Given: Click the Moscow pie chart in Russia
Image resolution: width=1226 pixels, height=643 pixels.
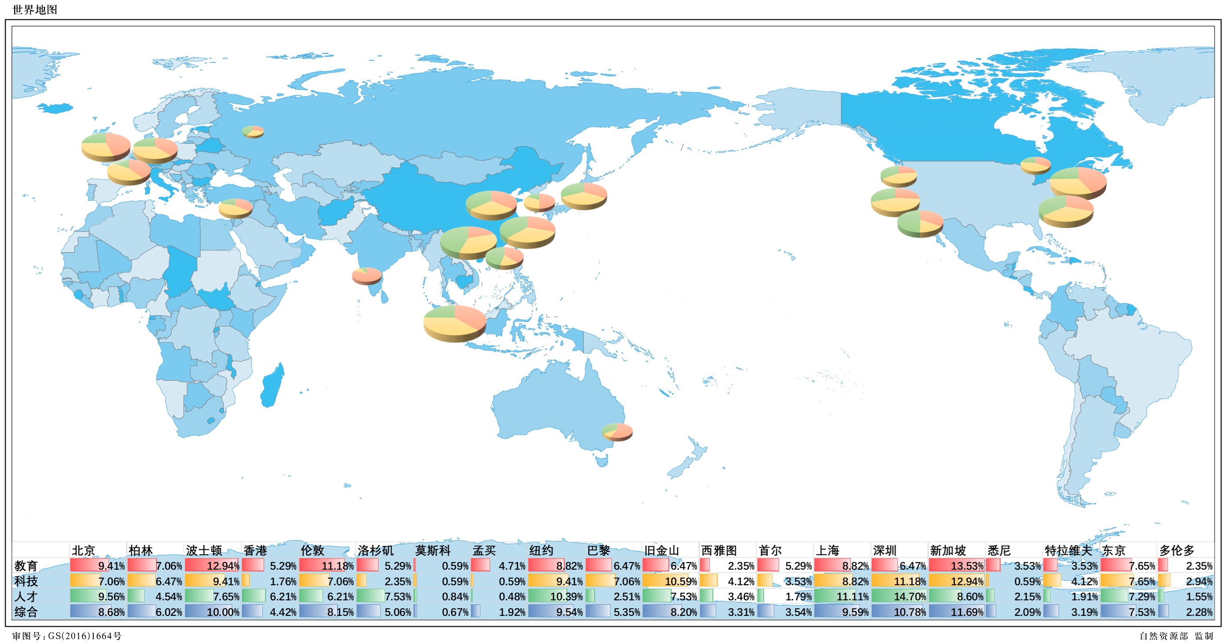Looking at the screenshot, I should point(253,131).
